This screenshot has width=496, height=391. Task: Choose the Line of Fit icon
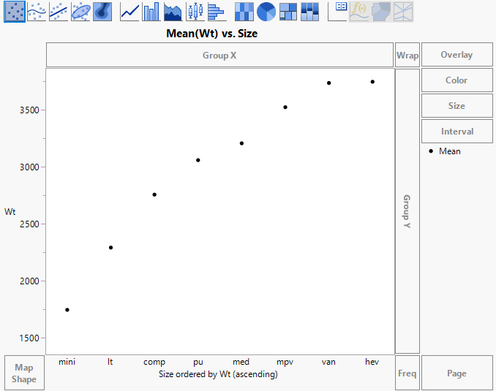click(59, 11)
